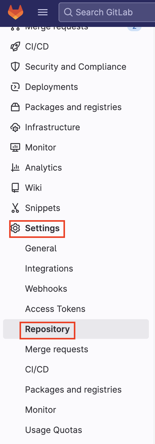Image resolution: width=155 pixels, height=444 pixels.
Task: Go to Webhooks settings
Action: pyautogui.click(x=46, y=289)
